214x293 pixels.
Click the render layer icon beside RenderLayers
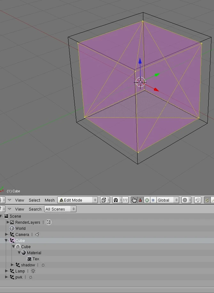[x=49, y=222]
